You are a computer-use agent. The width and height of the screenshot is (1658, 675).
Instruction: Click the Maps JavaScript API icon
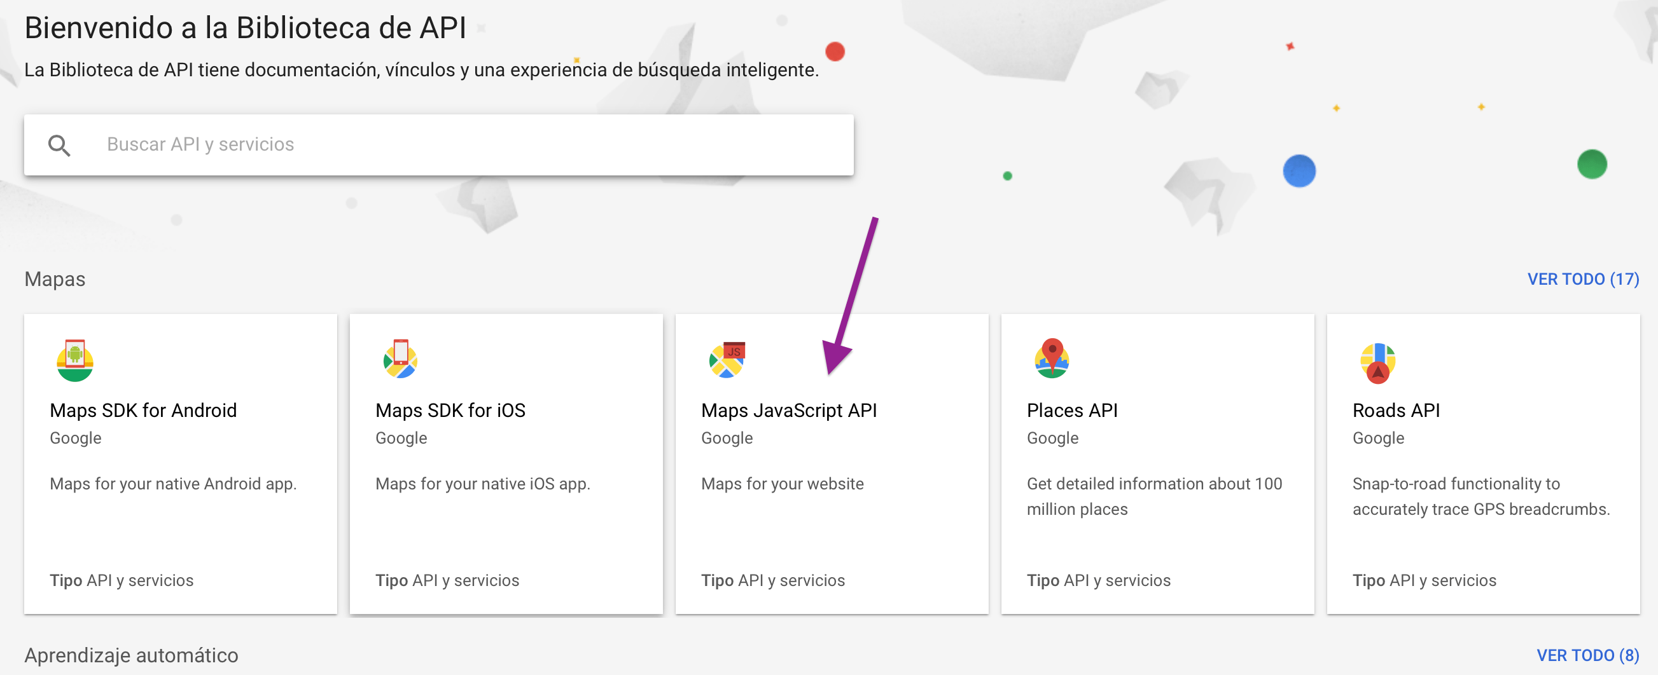(x=727, y=359)
